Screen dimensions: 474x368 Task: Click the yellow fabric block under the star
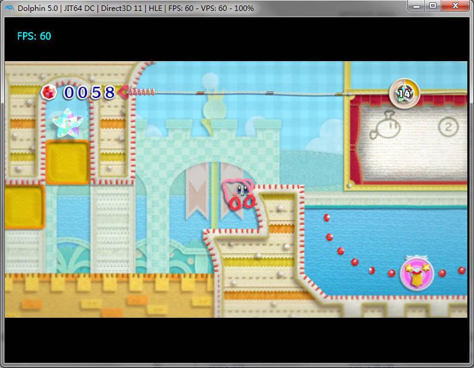click(x=67, y=162)
